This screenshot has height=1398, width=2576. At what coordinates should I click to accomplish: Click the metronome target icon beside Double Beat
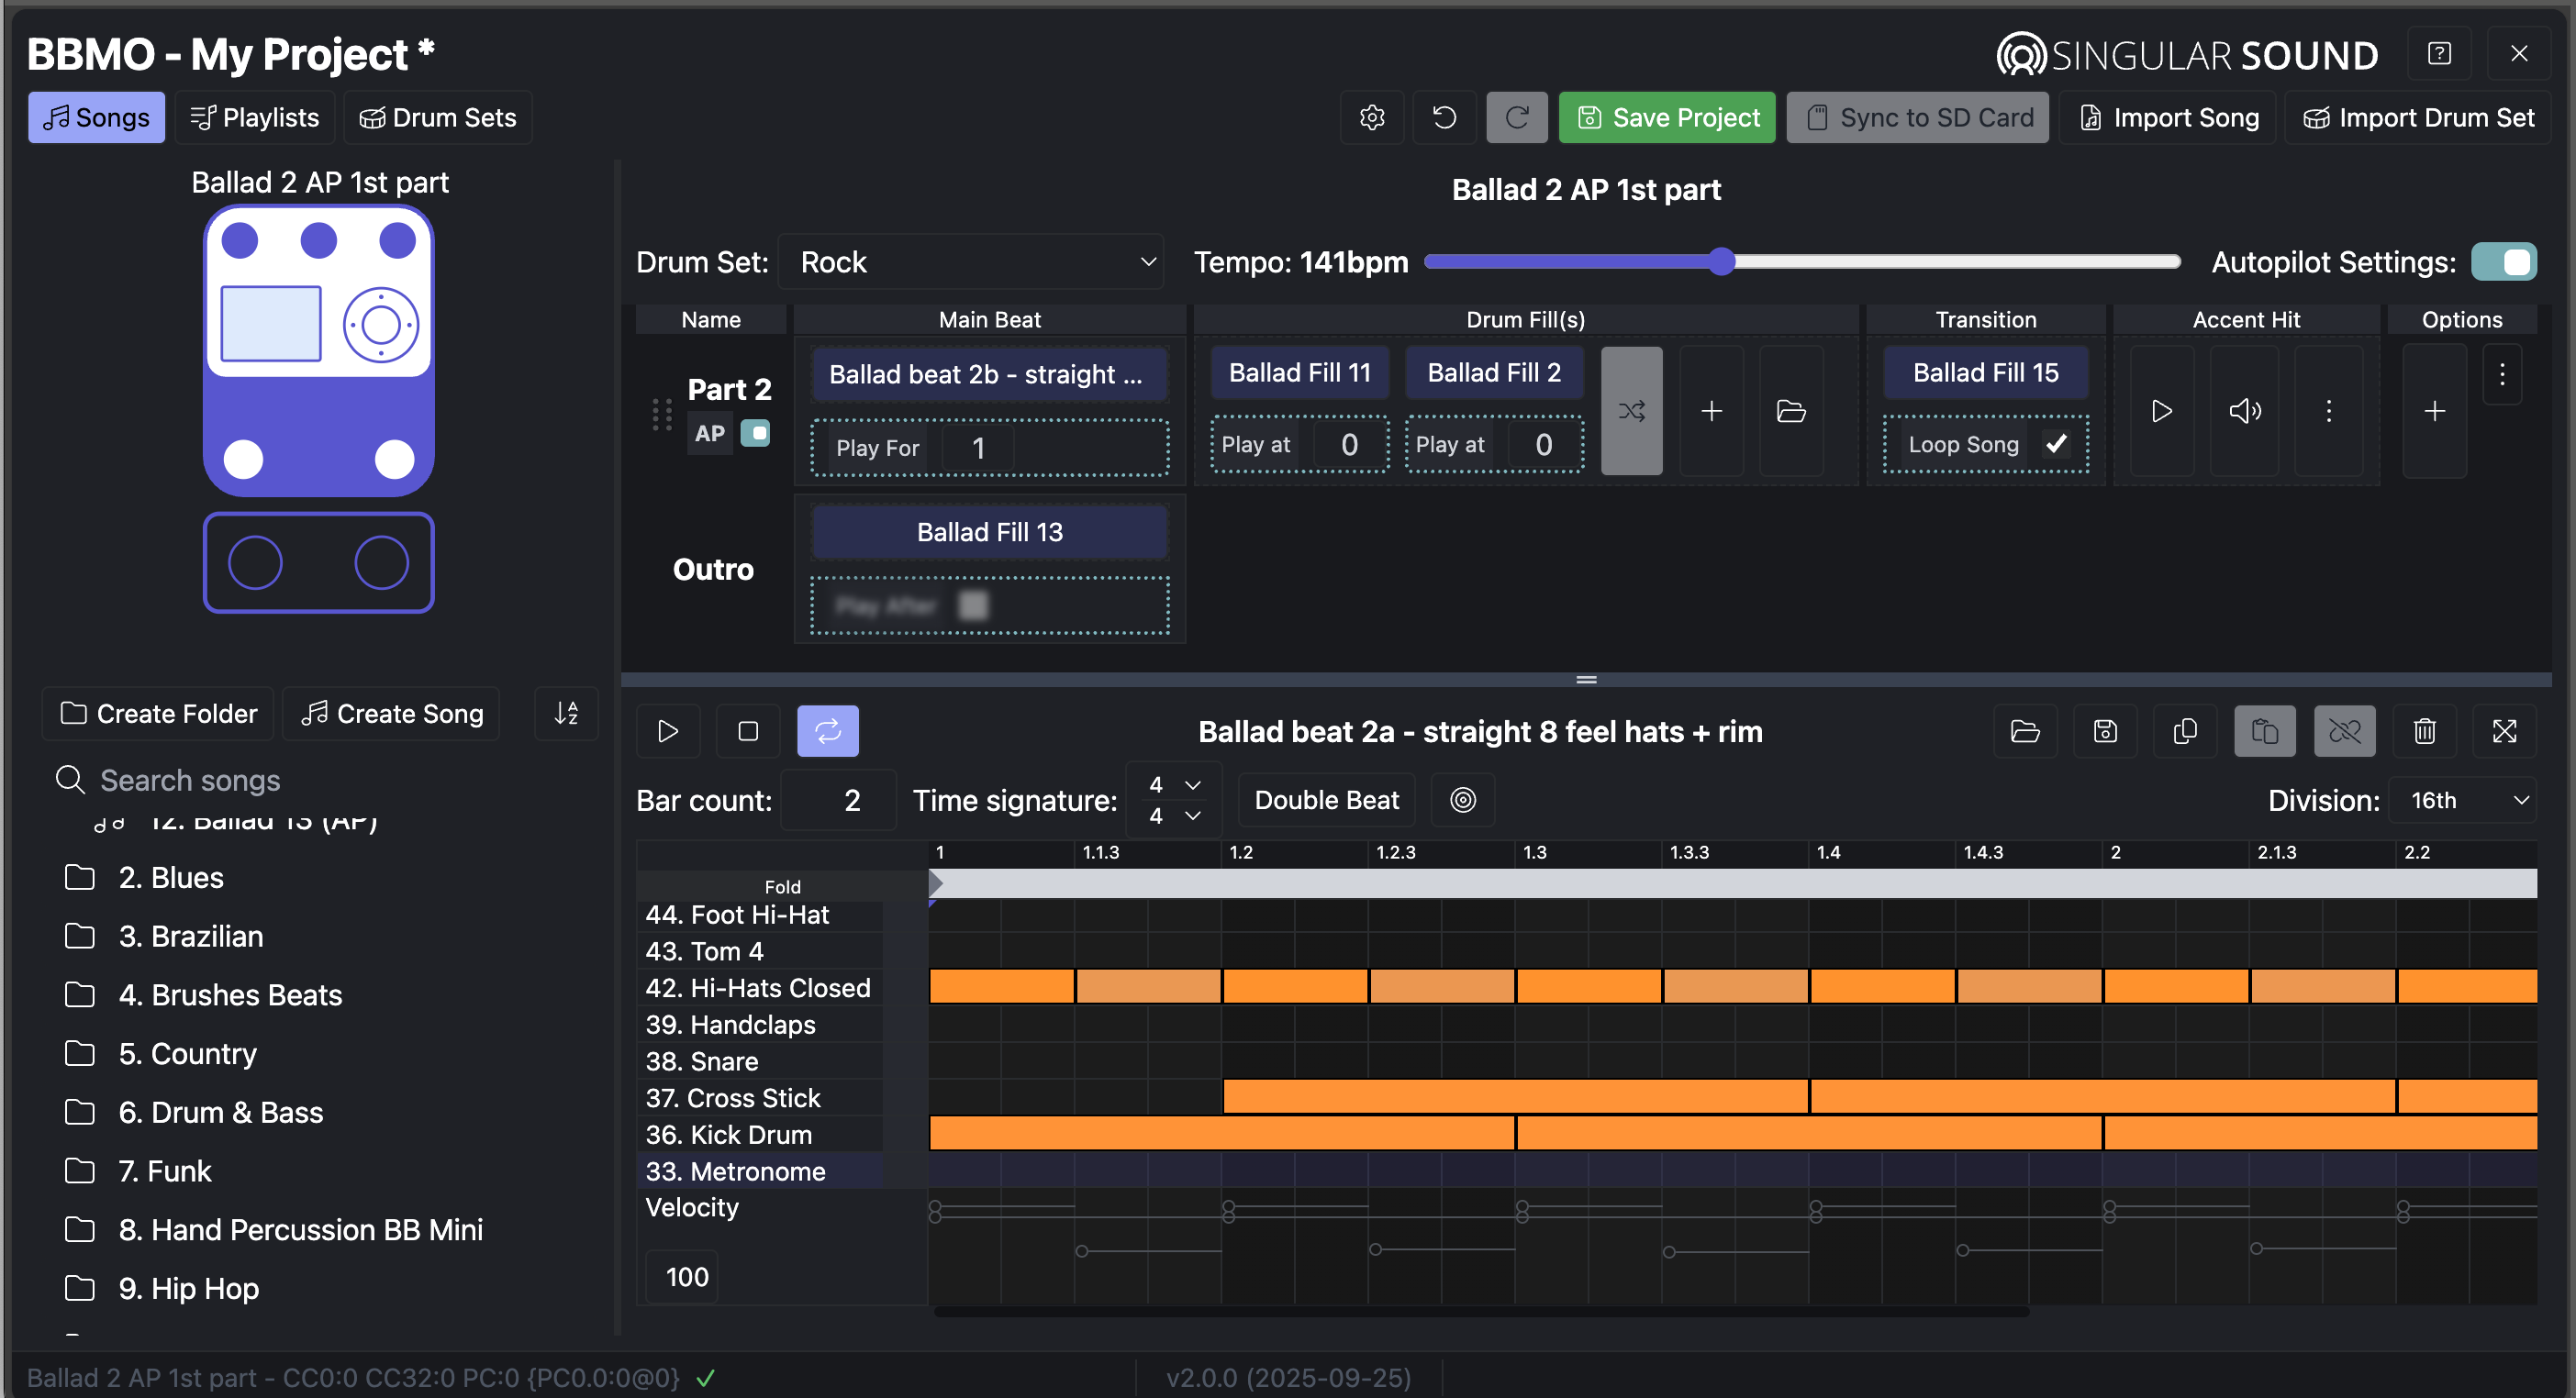[1462, 801]
